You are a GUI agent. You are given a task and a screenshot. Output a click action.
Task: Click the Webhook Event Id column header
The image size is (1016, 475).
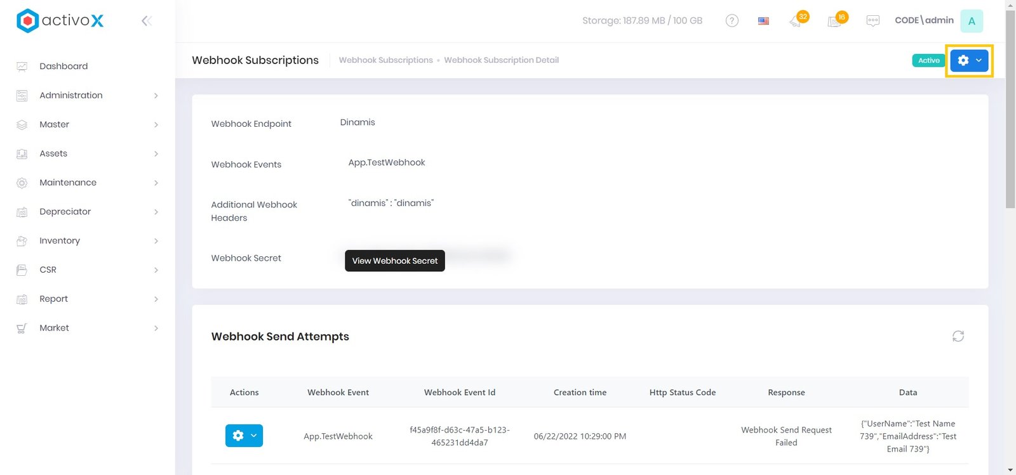[460, 393]
